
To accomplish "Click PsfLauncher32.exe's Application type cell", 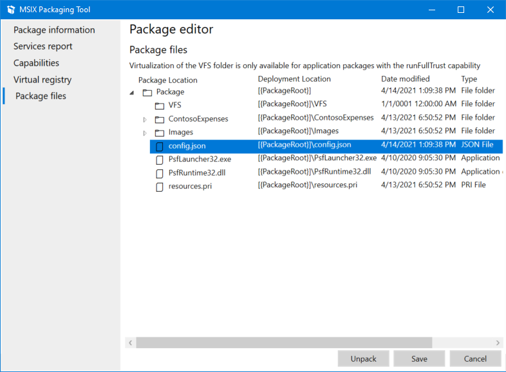I will pyautogui.click(x=480, y=158).
